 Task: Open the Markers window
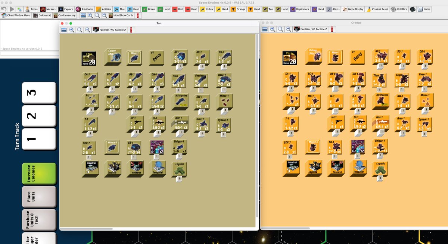[x=48, y=9]
